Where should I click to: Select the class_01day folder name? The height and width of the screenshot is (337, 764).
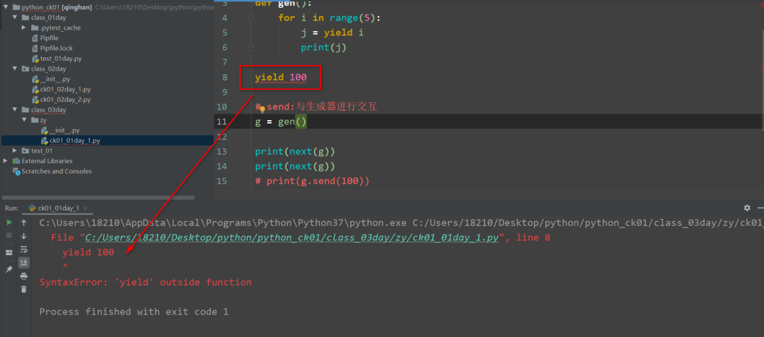[48, 18]
